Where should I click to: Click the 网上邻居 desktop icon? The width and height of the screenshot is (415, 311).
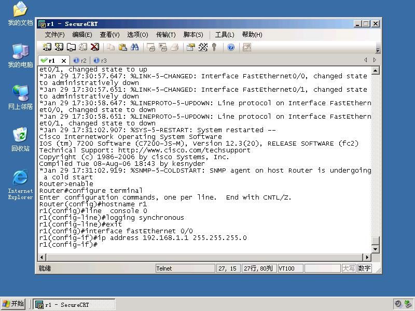(20, 97)
